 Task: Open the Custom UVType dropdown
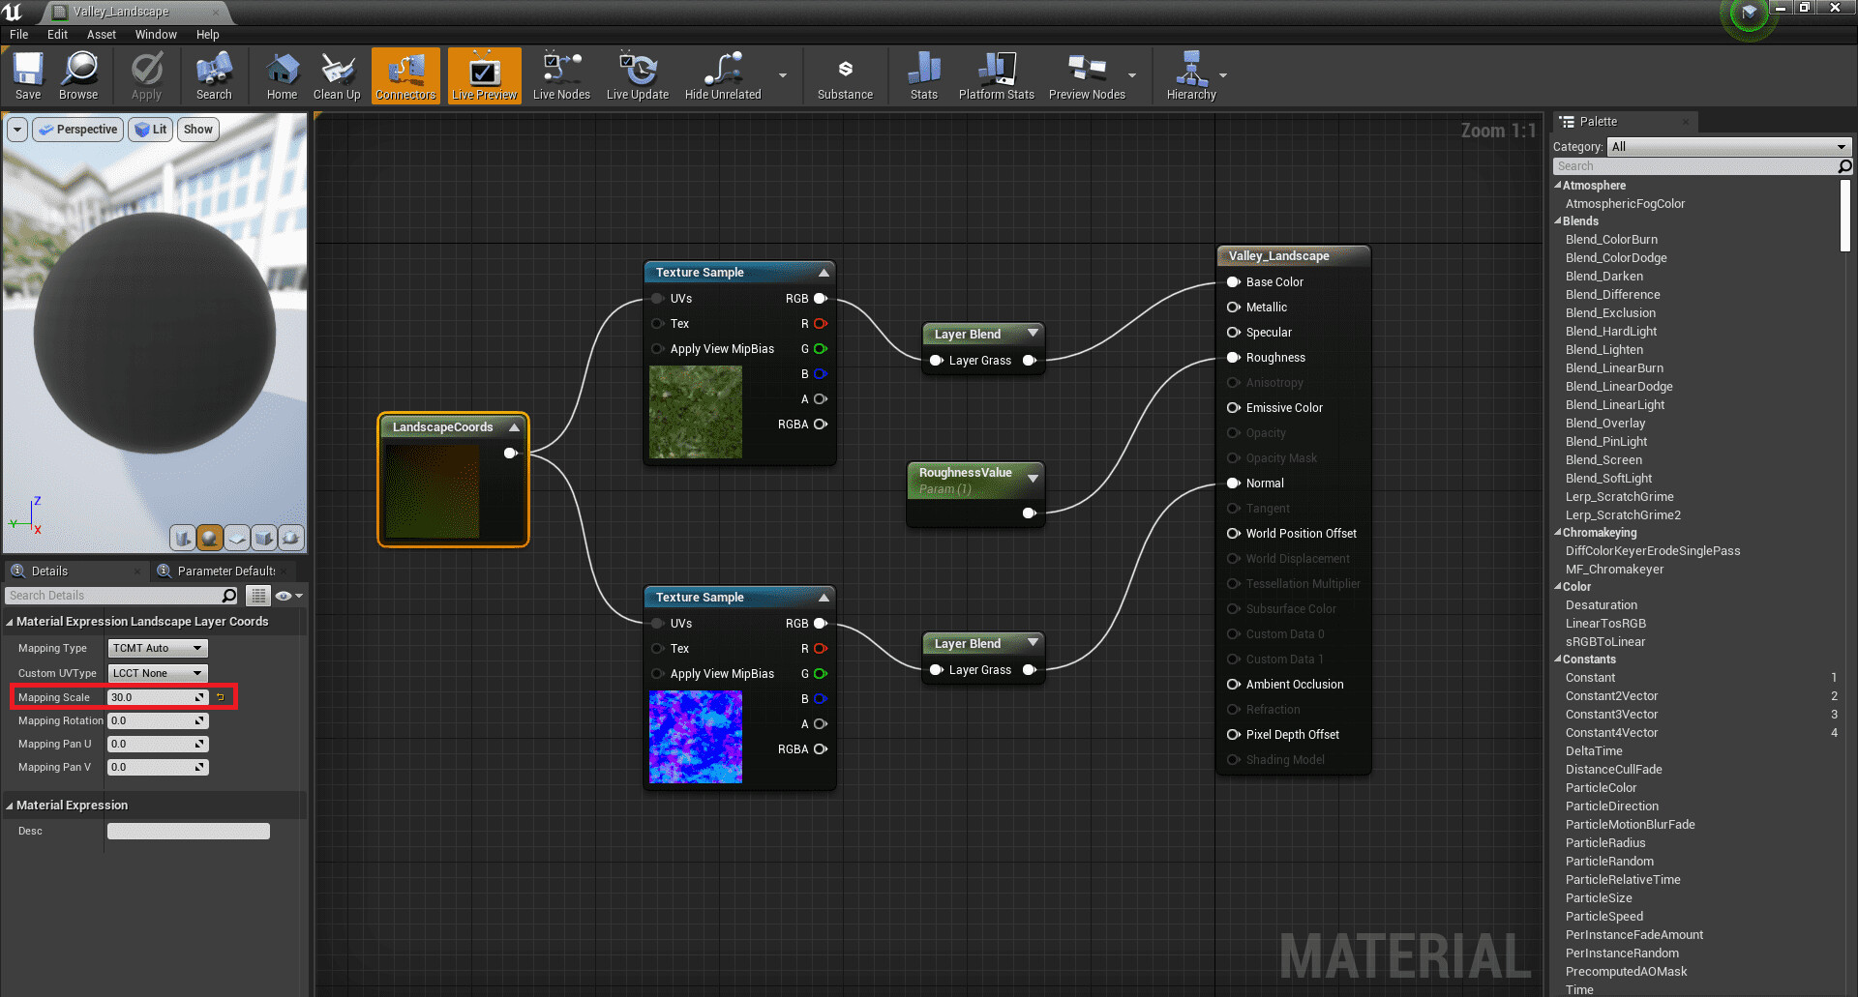tap(157, 673)
